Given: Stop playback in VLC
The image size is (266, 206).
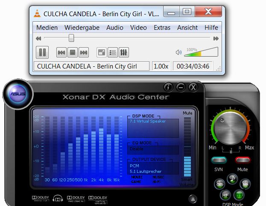Looking at the screenshot, I should click(73, 52).
